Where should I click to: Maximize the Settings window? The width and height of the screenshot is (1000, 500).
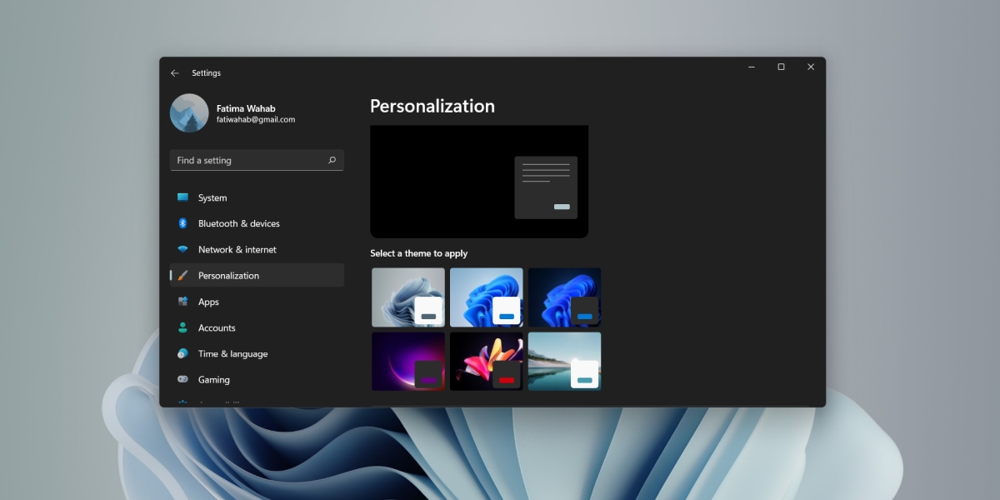click(x=781, y=67)
